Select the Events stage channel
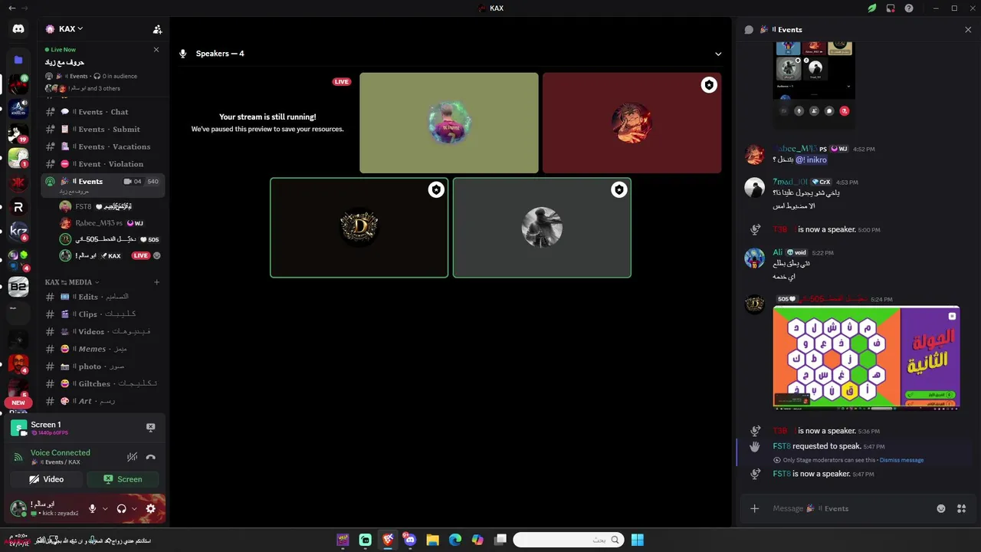 pos(102,185)
